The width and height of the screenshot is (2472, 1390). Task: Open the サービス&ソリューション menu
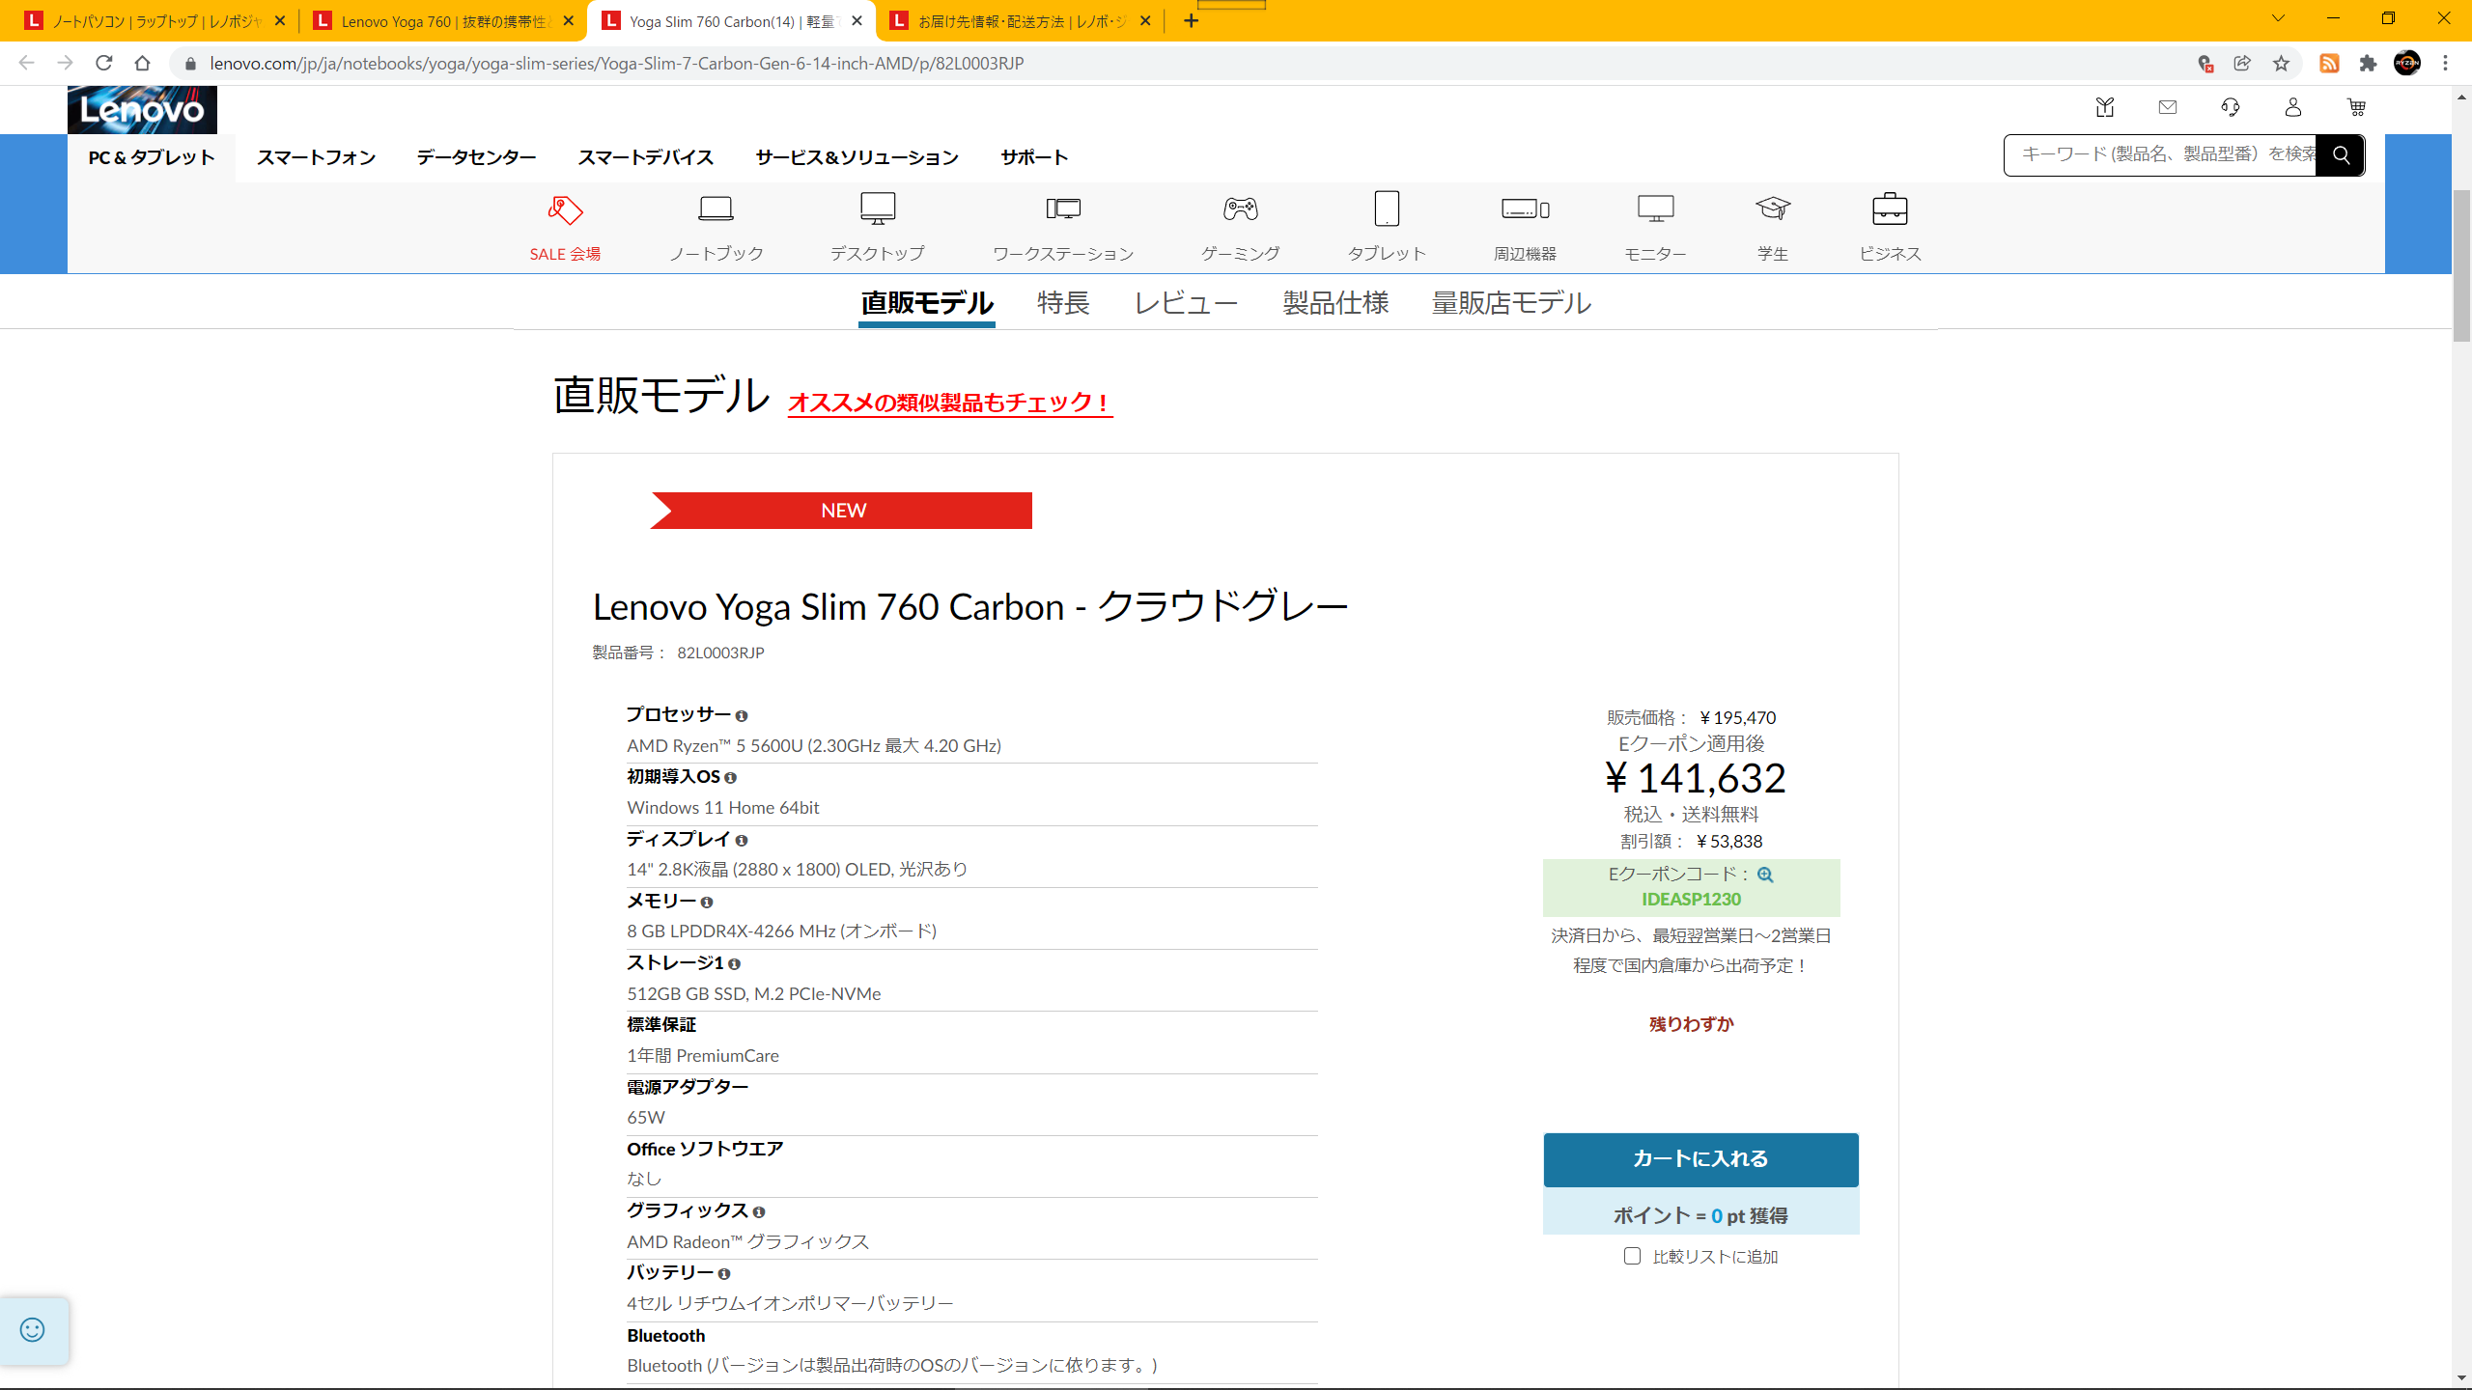(x=857, y=157)
